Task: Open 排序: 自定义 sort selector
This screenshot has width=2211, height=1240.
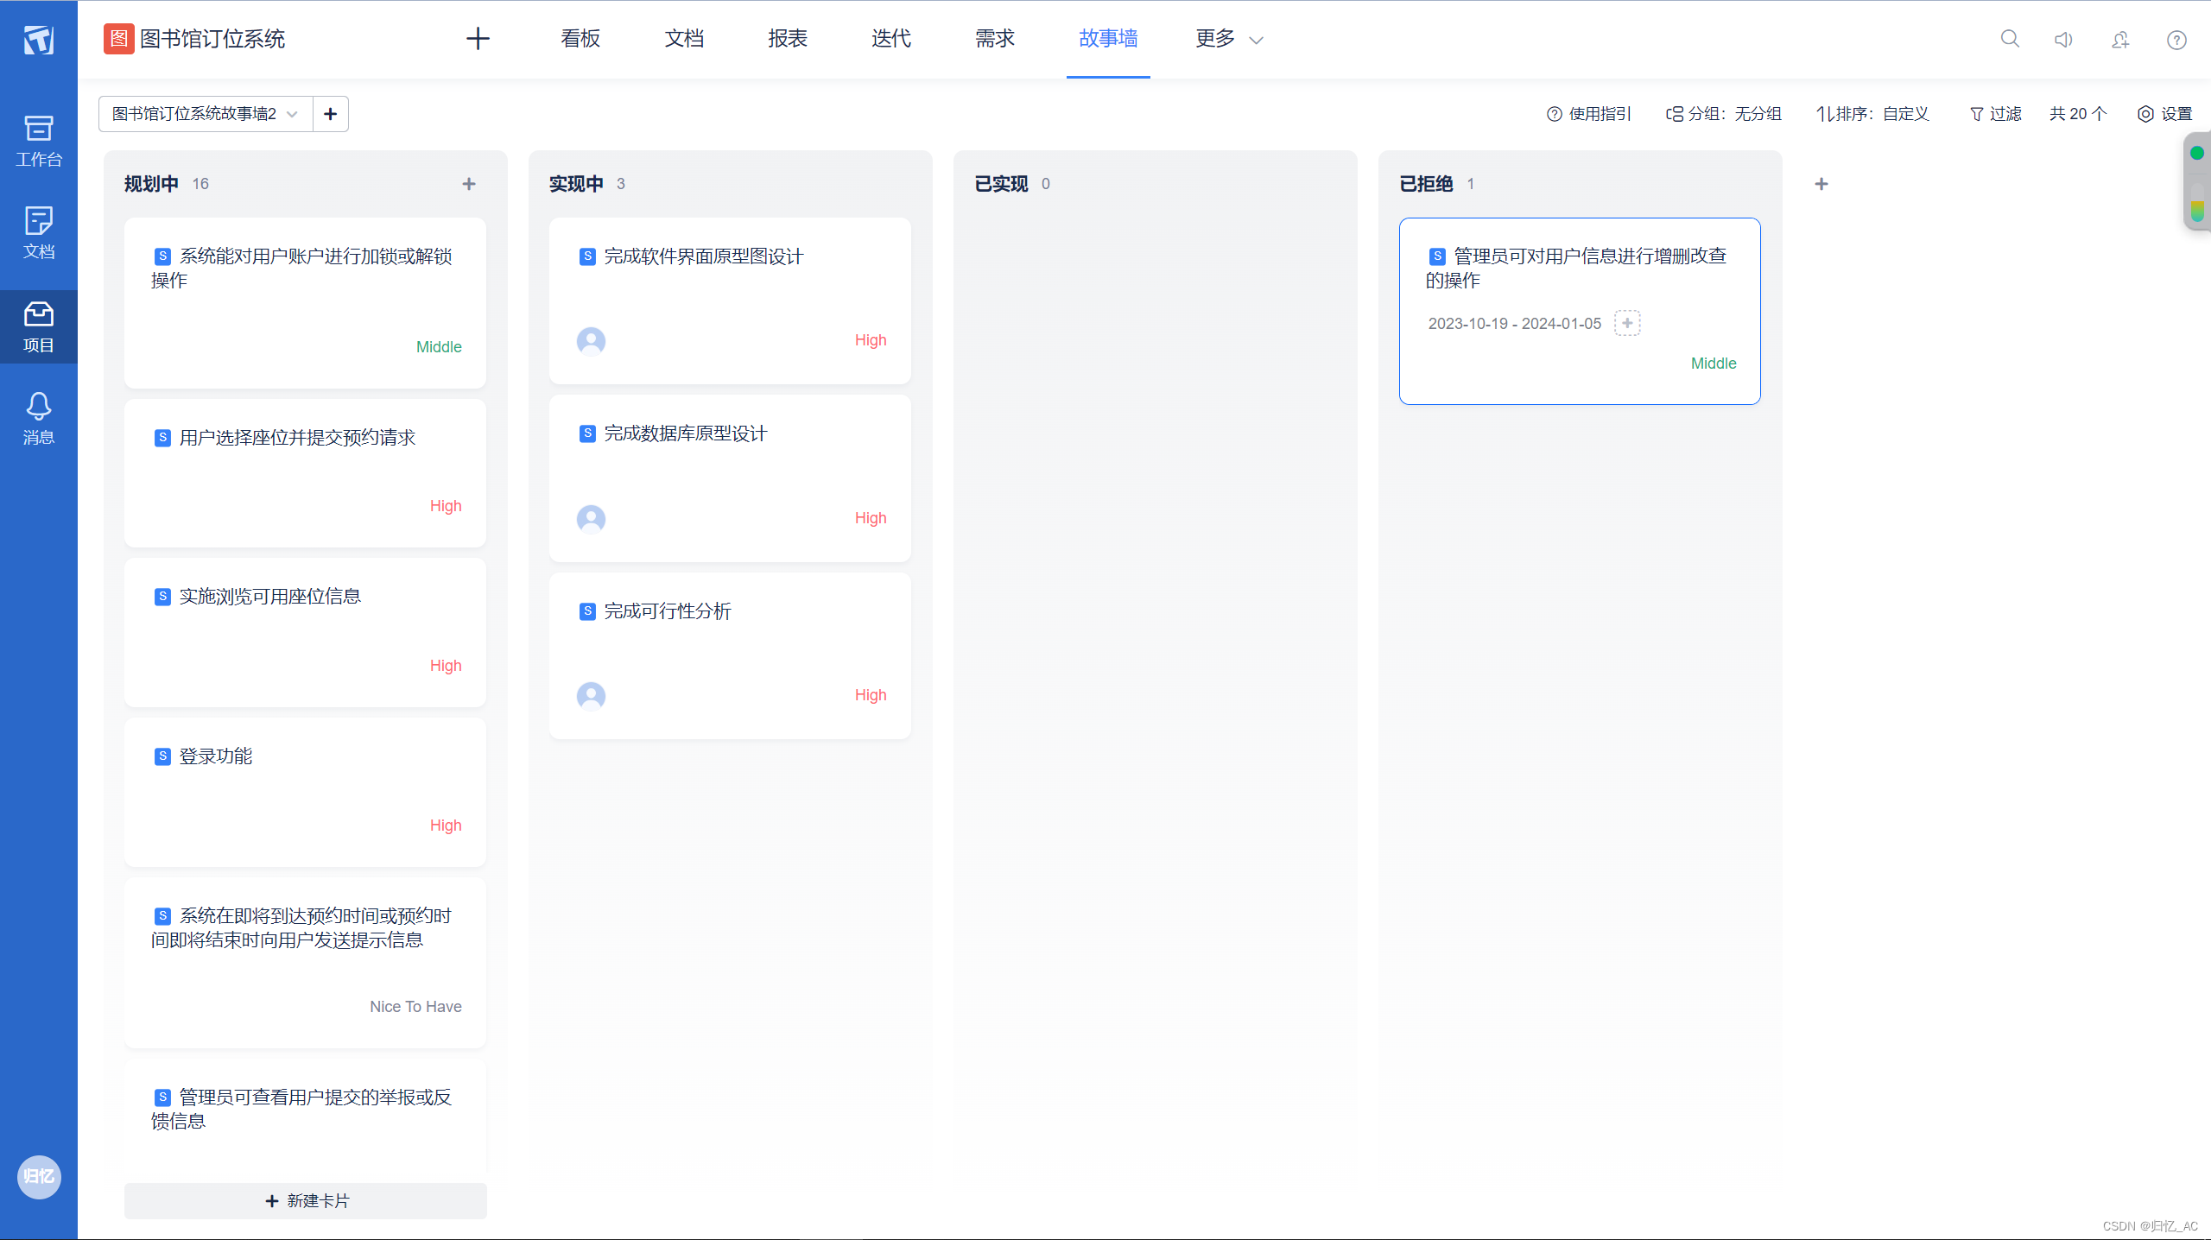Action: click(1872, 114)
